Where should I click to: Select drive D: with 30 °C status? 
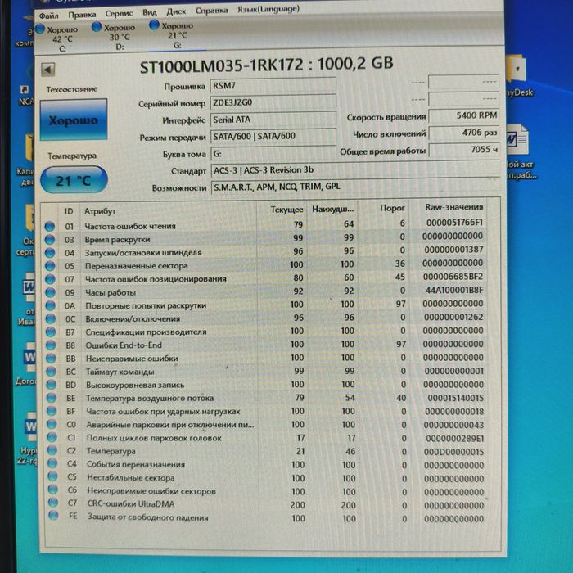115,37
